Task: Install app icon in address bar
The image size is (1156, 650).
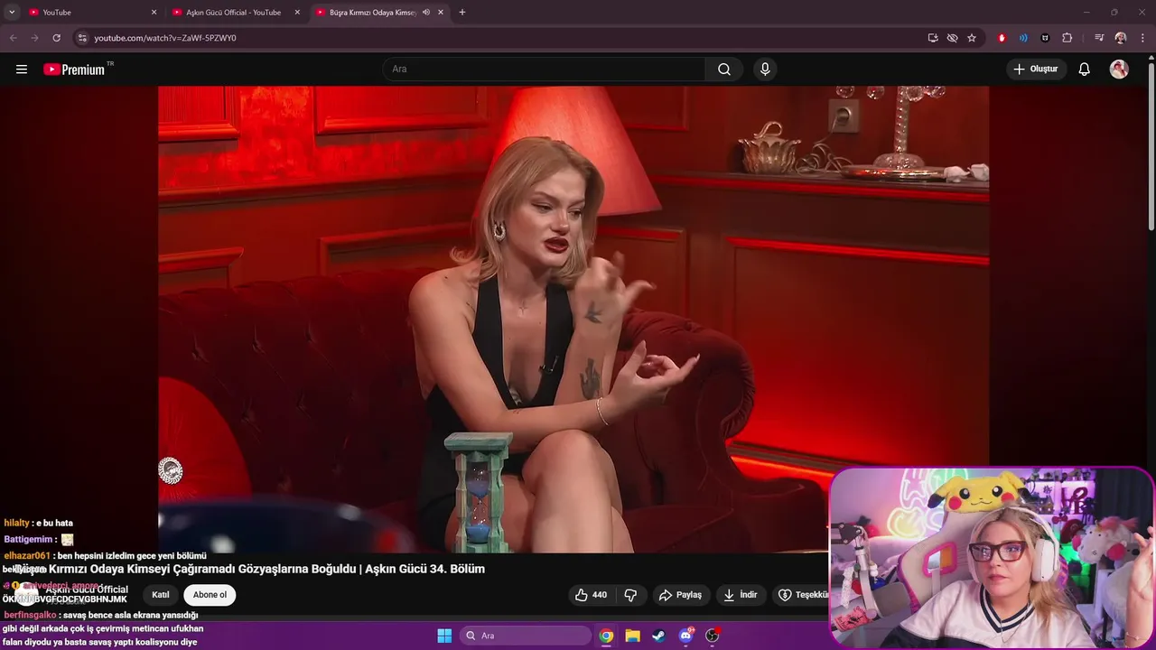Action: (933, 38)
